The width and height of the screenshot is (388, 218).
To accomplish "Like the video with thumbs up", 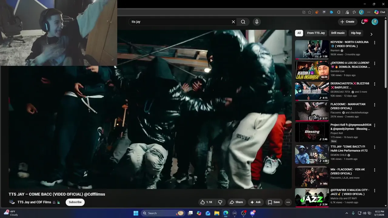I will 206,202.
